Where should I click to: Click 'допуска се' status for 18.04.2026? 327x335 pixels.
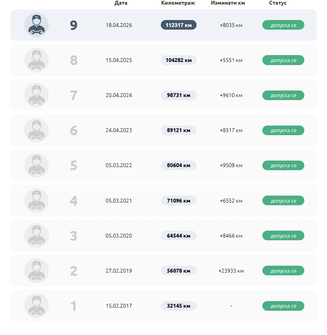(x=283, y=25)
